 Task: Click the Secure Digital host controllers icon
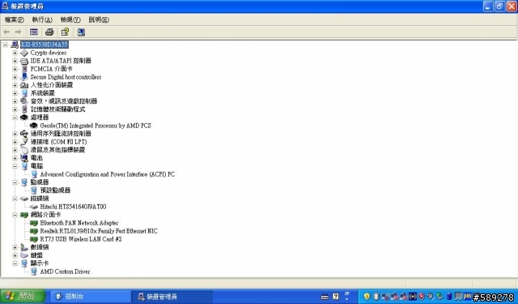point(24,77)
